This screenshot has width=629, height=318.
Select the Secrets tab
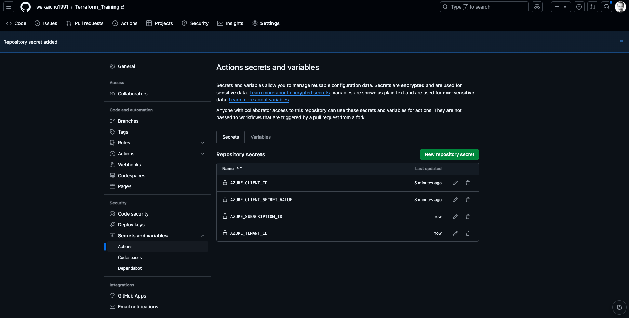coord(231,137)
